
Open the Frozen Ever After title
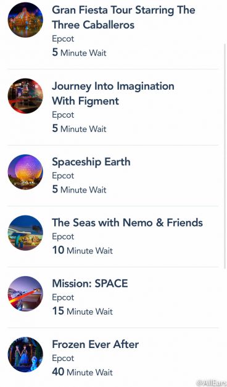96,344
